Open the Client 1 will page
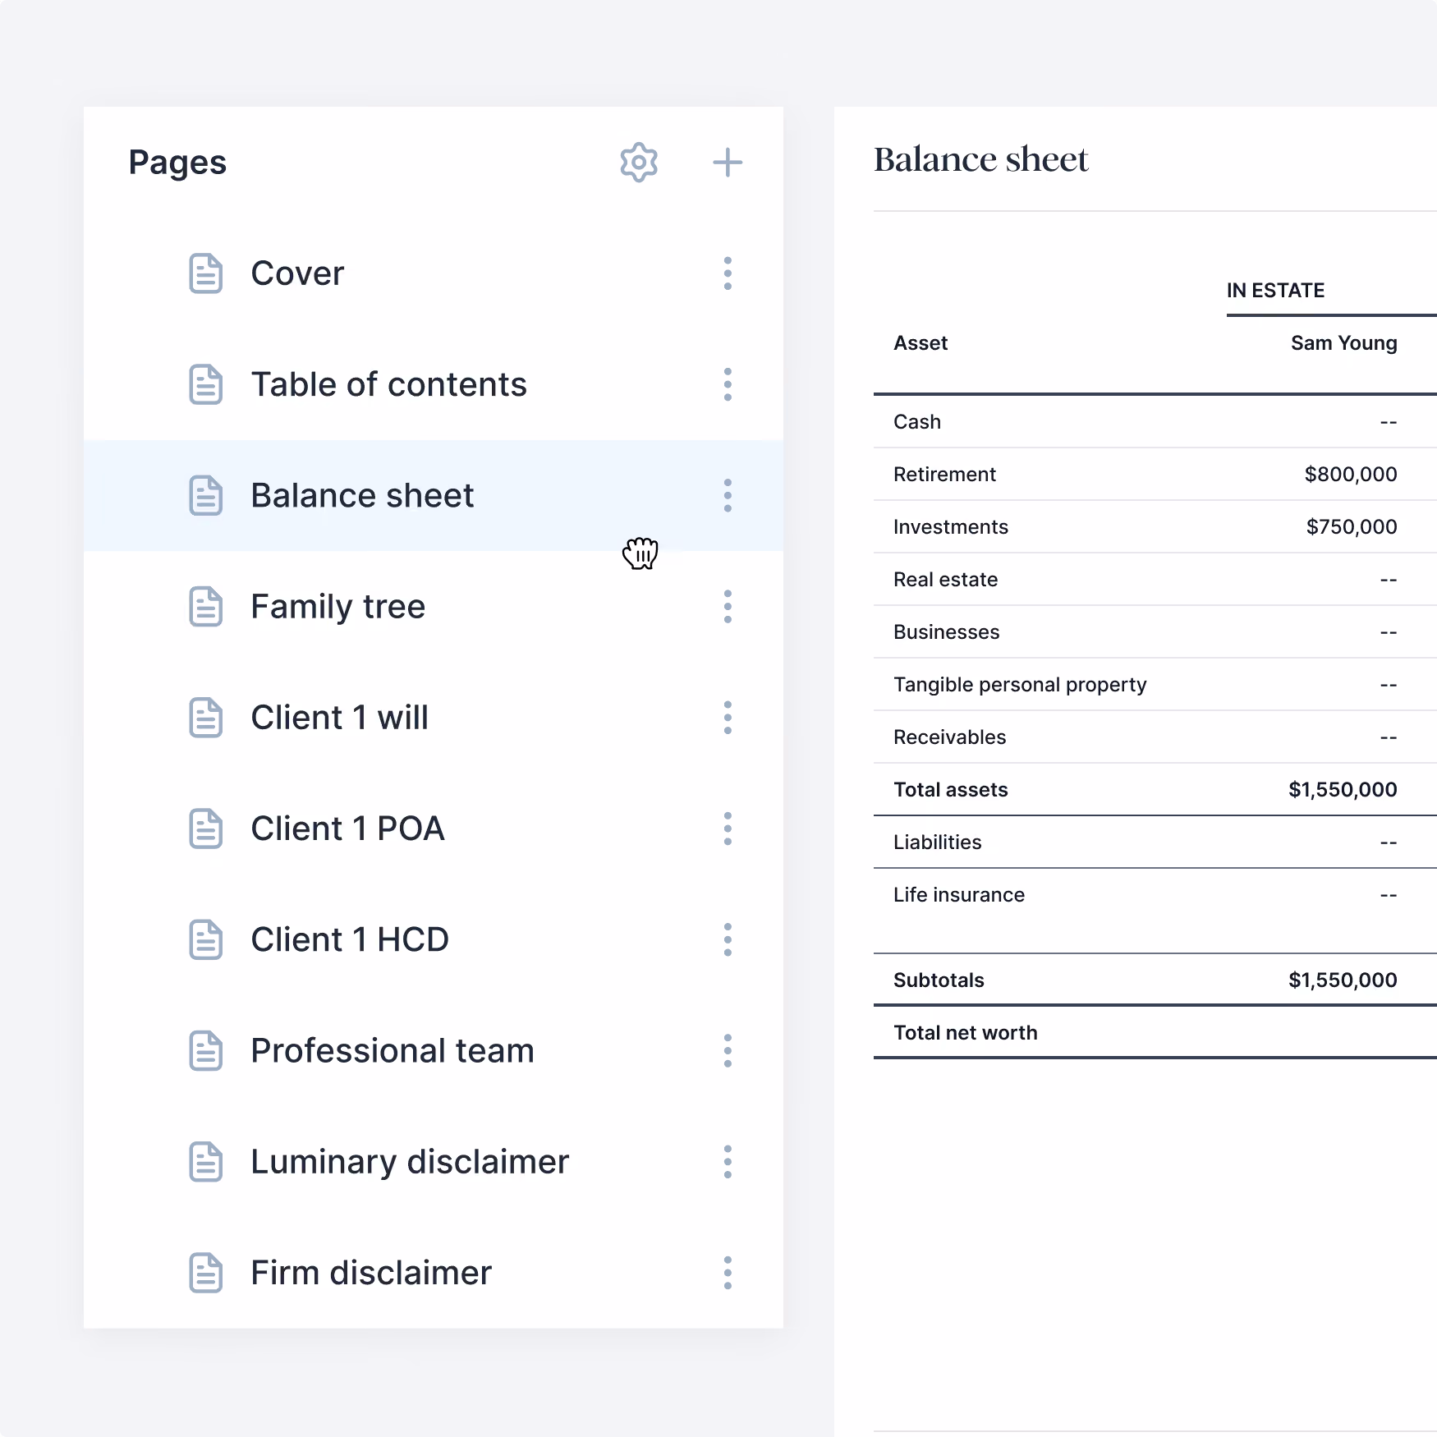Screen dimensions: 1437x1437 434,718
